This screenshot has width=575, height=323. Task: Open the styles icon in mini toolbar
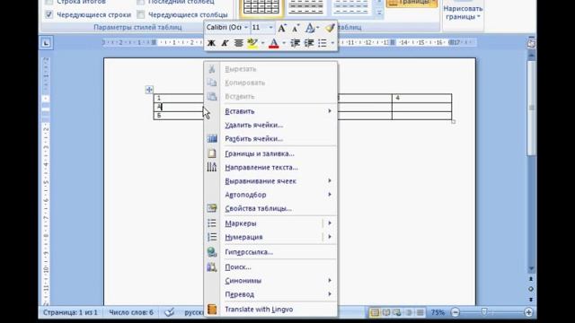pos(310,28)
